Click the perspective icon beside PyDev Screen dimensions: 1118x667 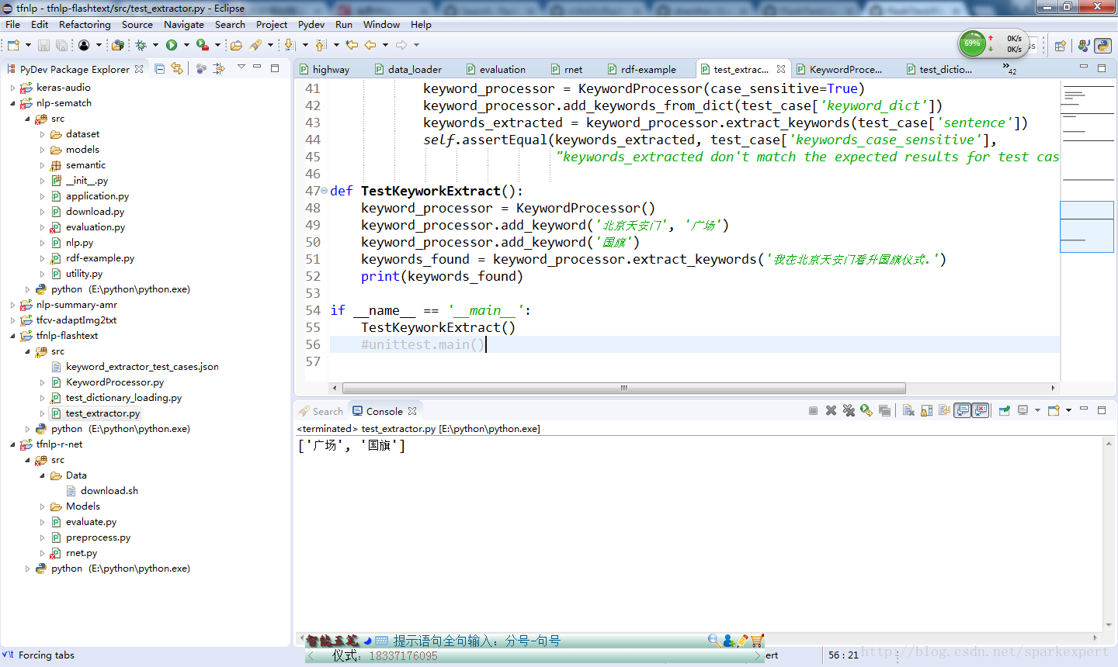point(1084,46)
